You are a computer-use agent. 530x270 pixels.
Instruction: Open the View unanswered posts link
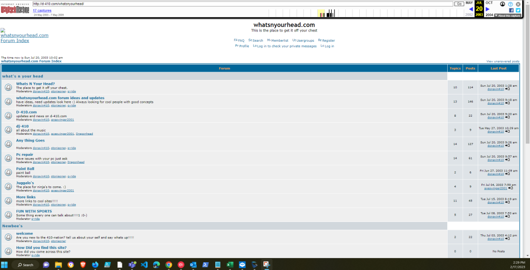[x=503, y=61]
